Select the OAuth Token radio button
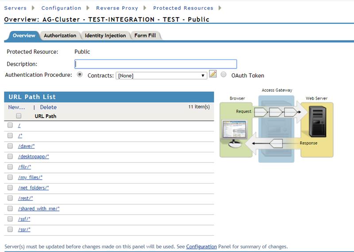This screenshot has height=252, width=354. (223, 75)
